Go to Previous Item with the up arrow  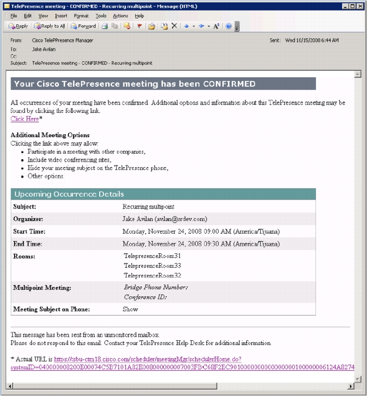click(186, 26)
